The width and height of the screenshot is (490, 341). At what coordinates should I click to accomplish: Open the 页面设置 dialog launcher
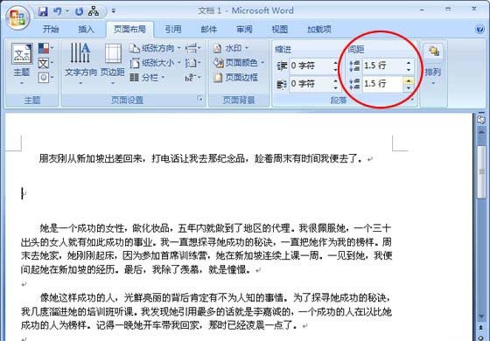[200, 99]
